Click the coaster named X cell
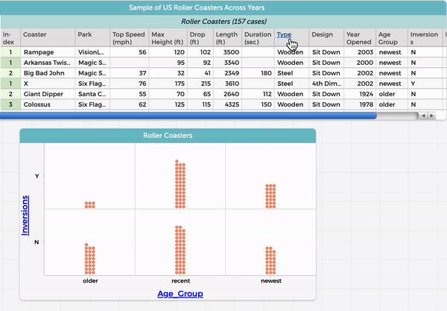 (48, 84)
